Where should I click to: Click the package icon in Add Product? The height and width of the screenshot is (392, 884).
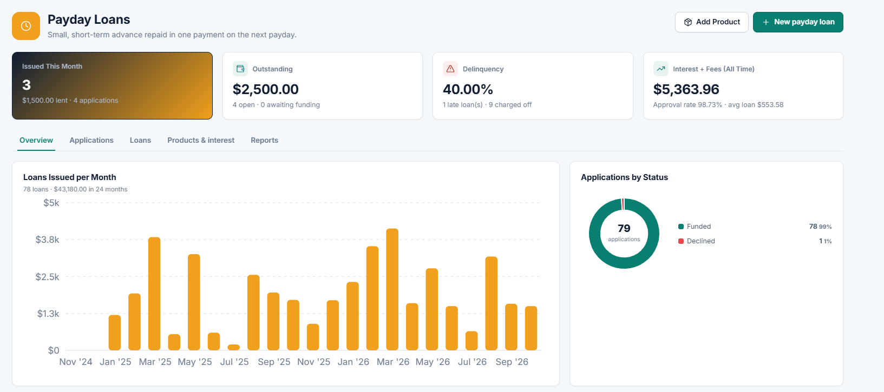[x=688, y=22]
